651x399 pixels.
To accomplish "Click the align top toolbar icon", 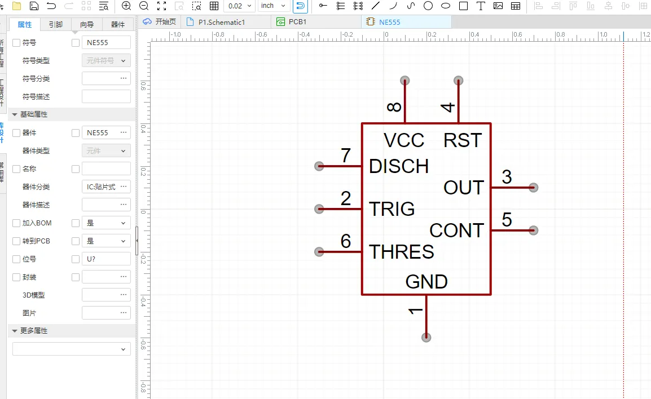I will click(573, 6).
